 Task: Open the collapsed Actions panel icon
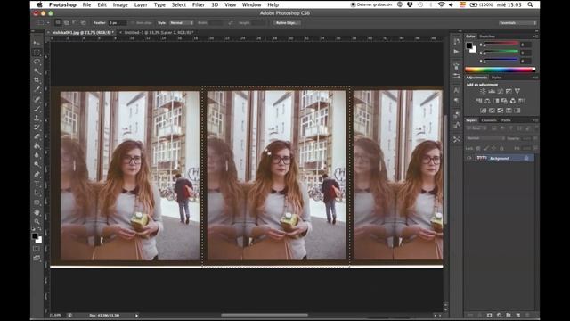coord(457,52)
